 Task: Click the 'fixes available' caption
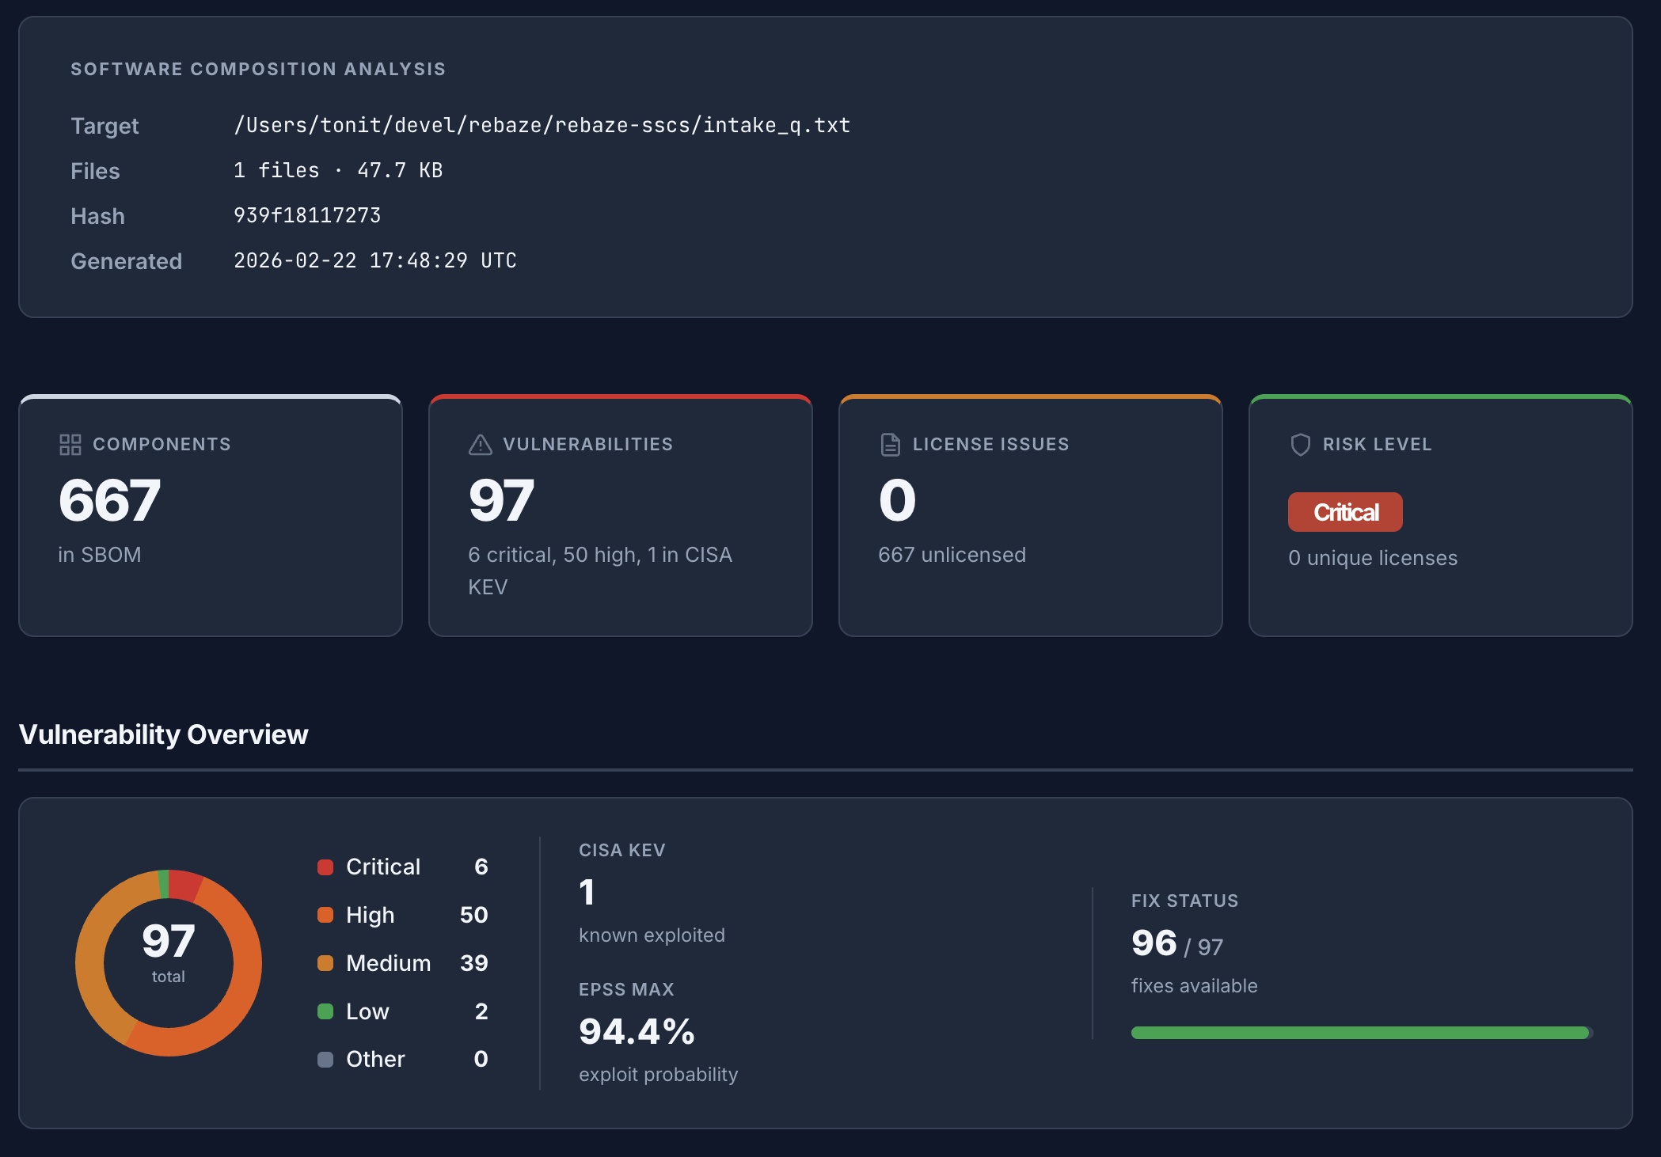click(1194, 986)
